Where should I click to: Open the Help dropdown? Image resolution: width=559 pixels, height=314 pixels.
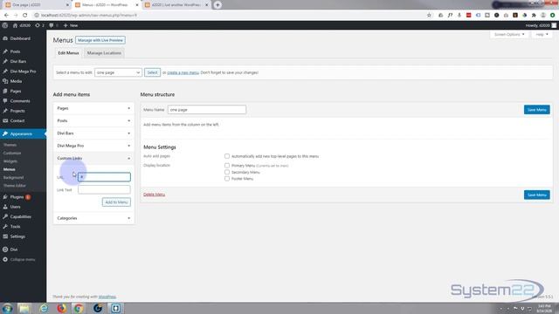[542, 35]
